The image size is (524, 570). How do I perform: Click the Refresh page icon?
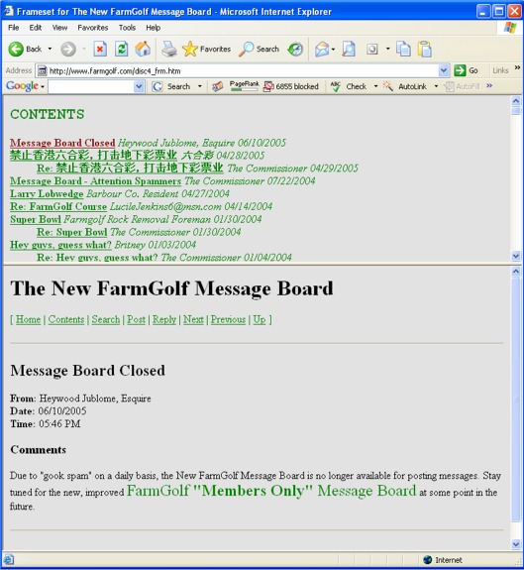[121, 50]
